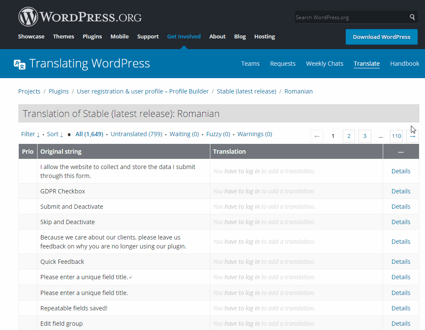Select the 'Skip and Deactivate' string
Image resolution: width=425 pixels, height=330 pixels.
pyautogui.click(x=67, y=222)
